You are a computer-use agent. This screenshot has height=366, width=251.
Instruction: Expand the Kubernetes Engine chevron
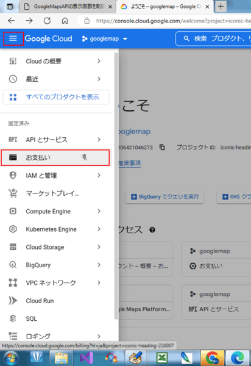99,229
